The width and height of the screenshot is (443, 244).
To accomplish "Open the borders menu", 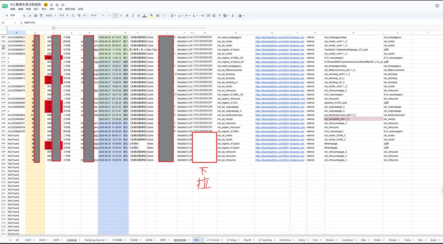I will 158,15.
